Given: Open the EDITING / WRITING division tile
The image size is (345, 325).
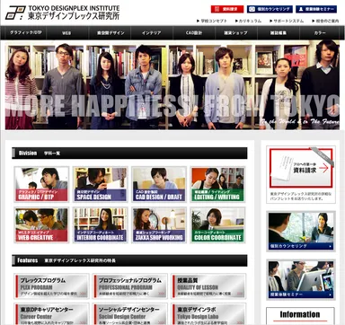Looking at the screenshot, I should (x=217, y=184).
